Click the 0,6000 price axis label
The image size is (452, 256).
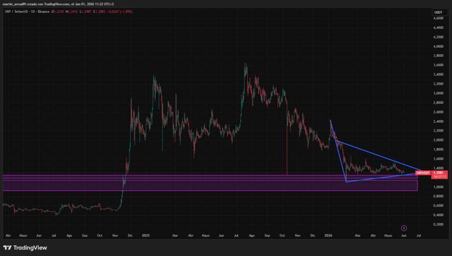point(438,206)
